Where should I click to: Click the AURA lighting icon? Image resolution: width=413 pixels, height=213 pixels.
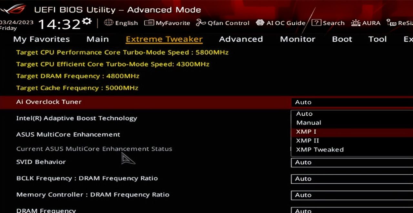click(356, 23)
